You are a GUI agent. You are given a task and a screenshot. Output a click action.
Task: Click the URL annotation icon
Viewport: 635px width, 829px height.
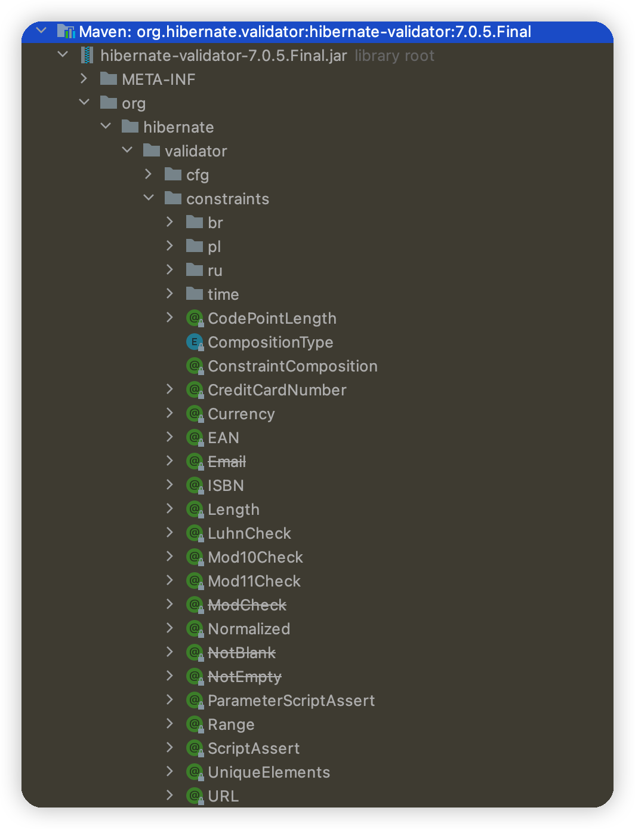195,796
